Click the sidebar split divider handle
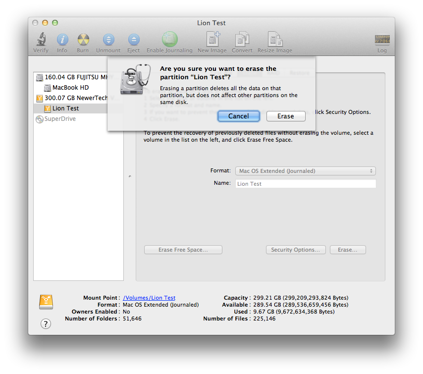Screen dimensions: 423x374 130,176
